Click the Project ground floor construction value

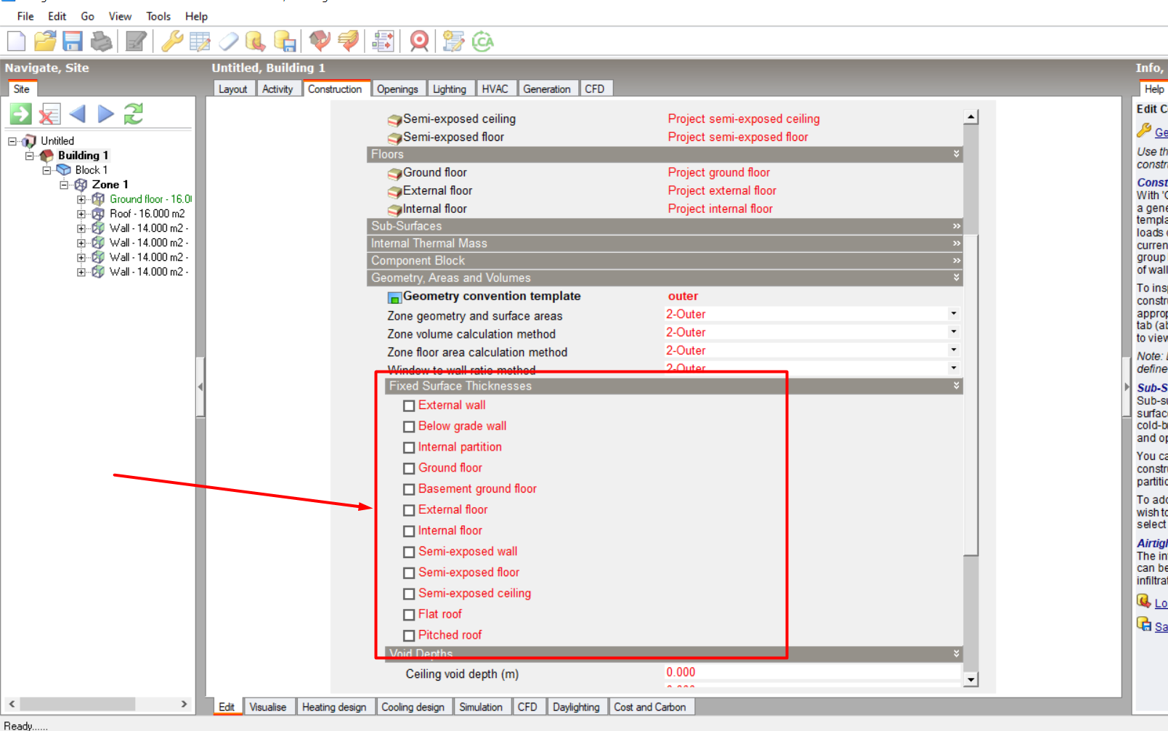pos(719,172)
